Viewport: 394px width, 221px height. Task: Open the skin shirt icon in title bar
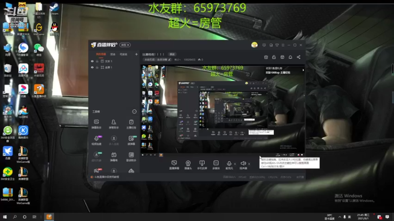point(277,45)
